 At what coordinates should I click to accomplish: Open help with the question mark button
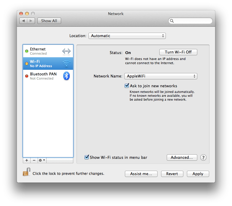203,158
